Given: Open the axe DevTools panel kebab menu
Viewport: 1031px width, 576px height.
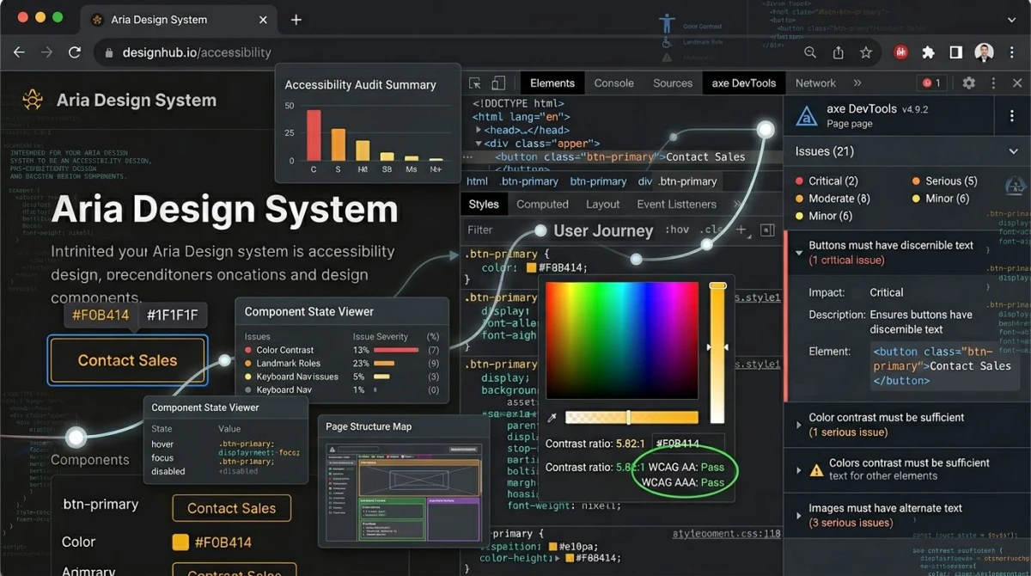Looking at the screenshot, I should point(1010,116).
